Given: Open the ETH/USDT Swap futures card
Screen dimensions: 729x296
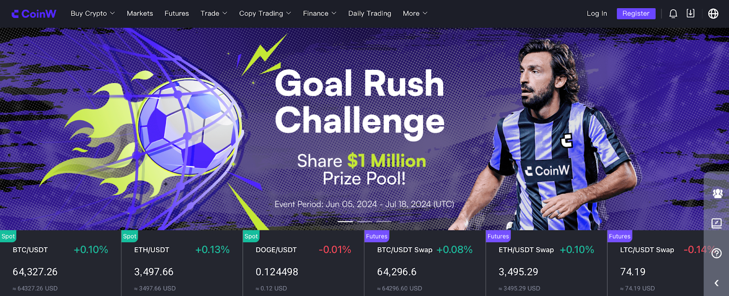Looking at the screenshot, I should (546, 263).
